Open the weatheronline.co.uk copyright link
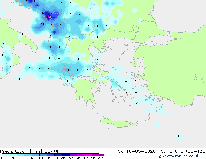 pyautogui.click(x=178, y=156)
